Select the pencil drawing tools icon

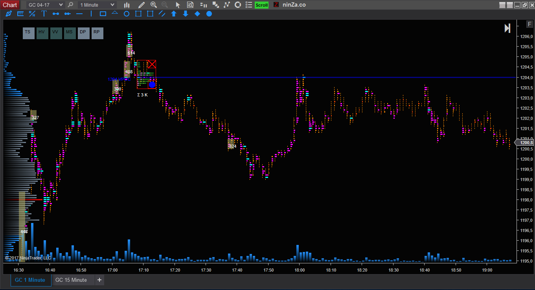(141, 5)
